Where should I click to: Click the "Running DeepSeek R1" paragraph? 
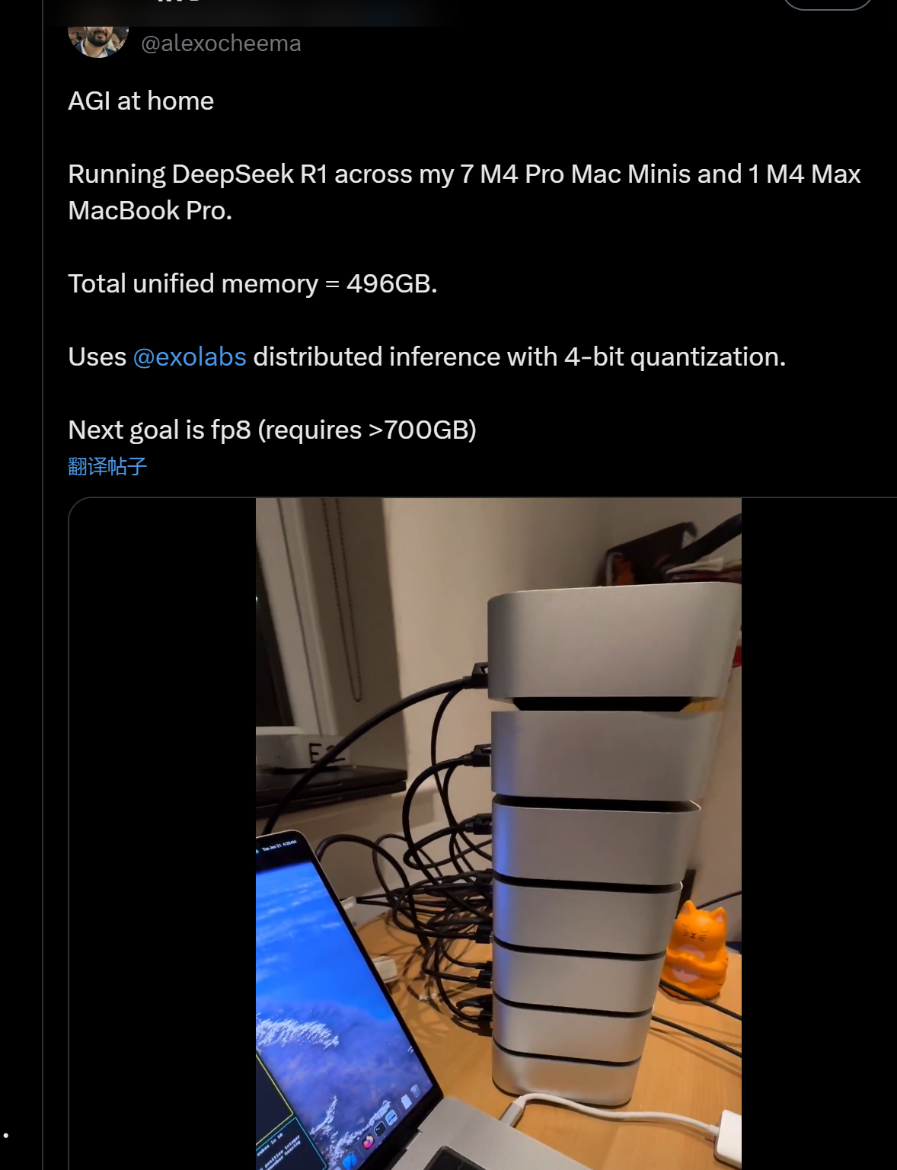pyautogui.click(x=464, y=192)
